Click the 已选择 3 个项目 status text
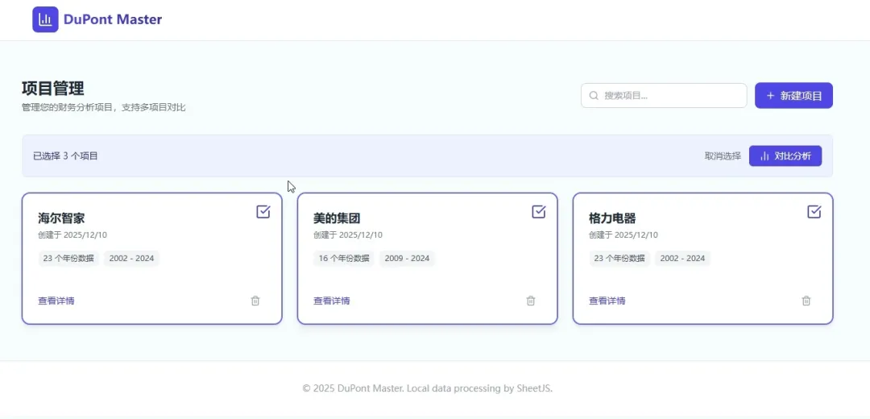Image resolution: width=870 pixels, height=419 pixels. click(x=65, y=156)
